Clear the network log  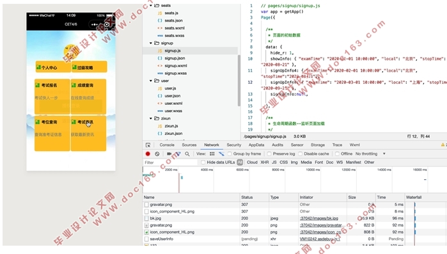click(157, 154)
